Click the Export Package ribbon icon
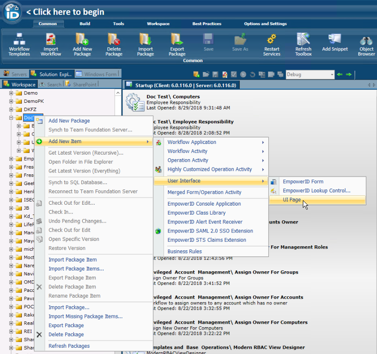Screen dimensions: 377x354 coord(177,44)
